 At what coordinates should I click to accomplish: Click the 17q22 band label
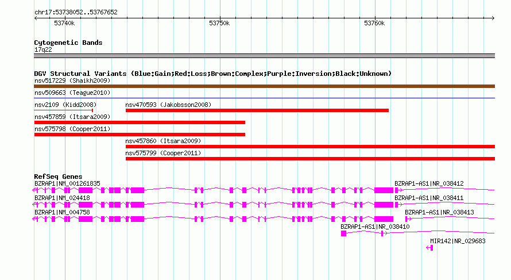coord(43,49)
